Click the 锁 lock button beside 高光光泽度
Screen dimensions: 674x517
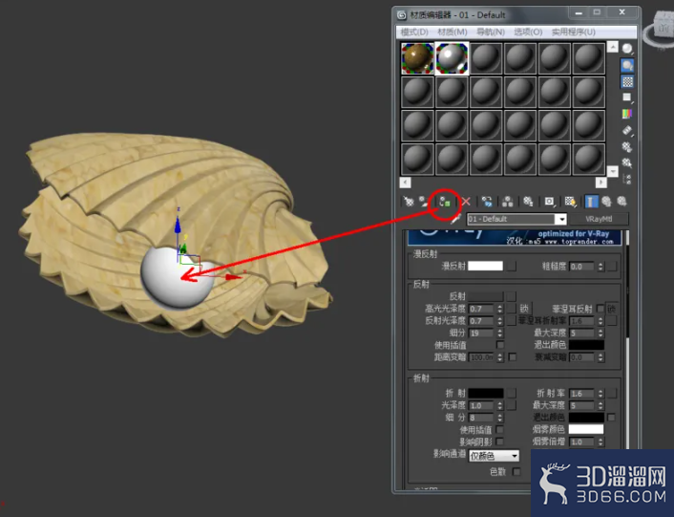pos(524,309)
